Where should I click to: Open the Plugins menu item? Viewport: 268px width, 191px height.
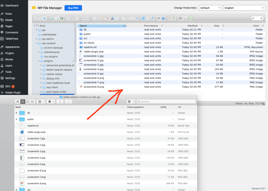tap(10, 53)
